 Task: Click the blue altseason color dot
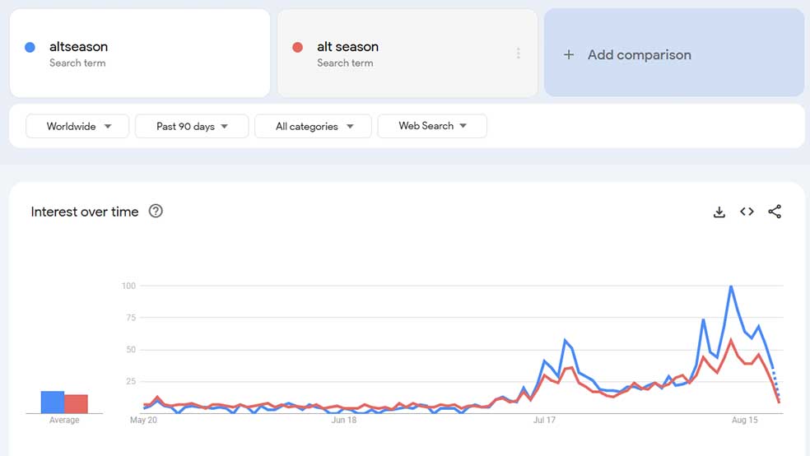click(30, 48)
